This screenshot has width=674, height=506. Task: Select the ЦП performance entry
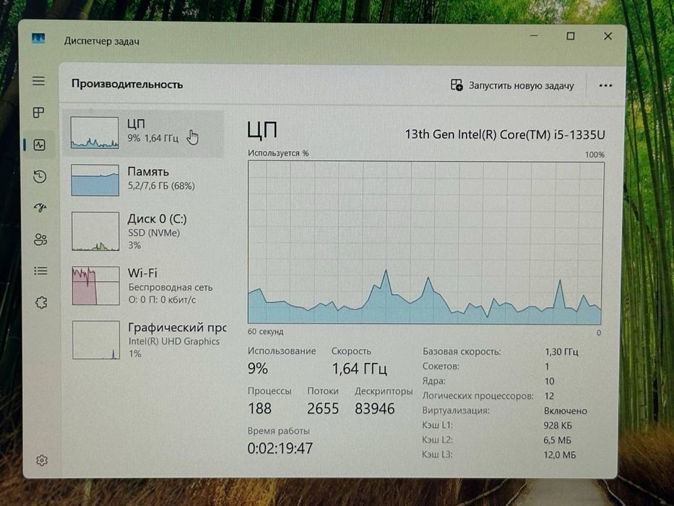pyautogui.click(x=144, y=134)
